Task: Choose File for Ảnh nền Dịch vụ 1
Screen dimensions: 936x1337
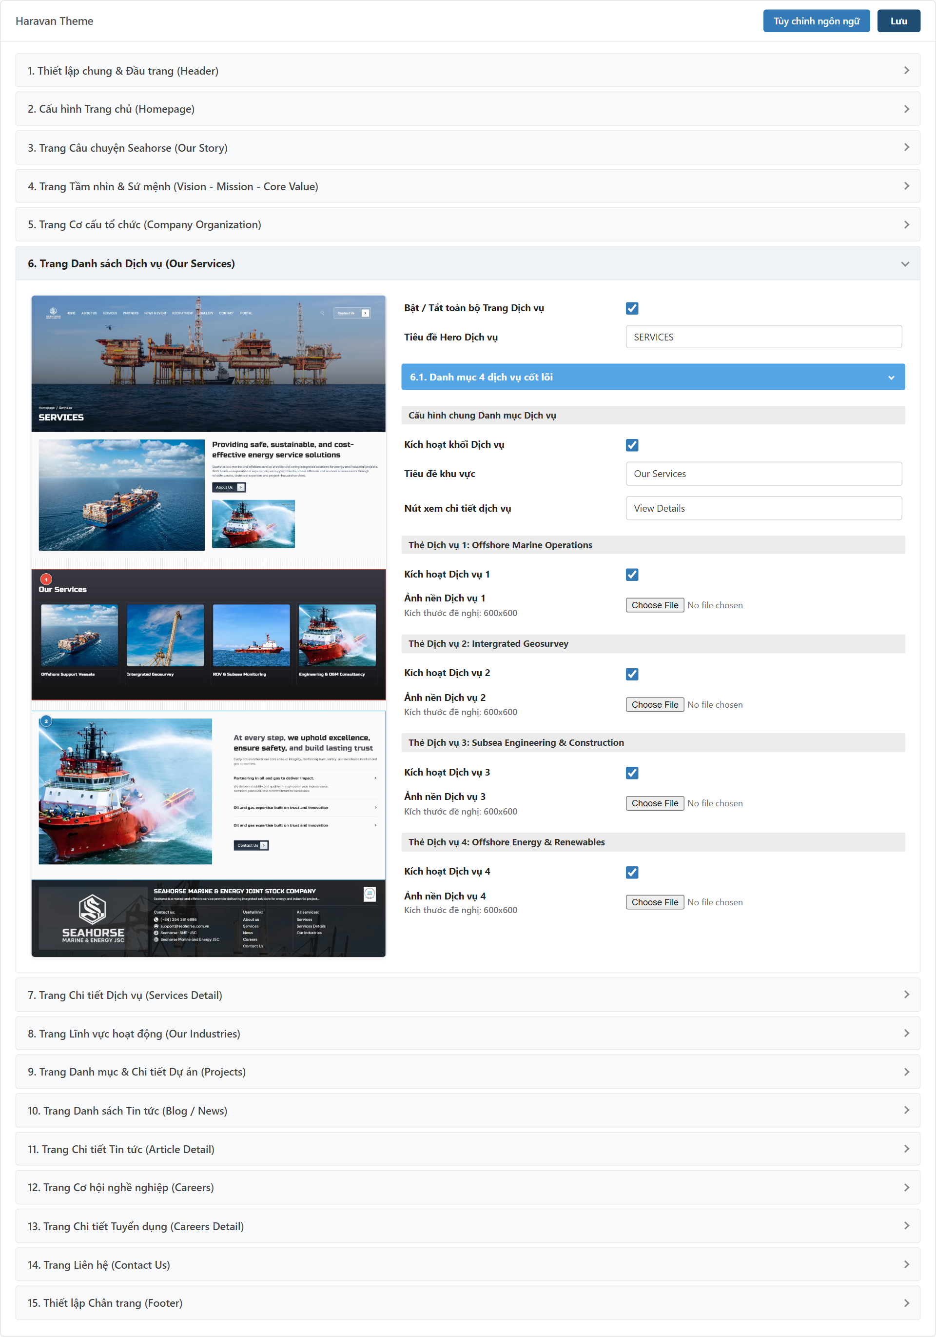Action: pos(654,605)
